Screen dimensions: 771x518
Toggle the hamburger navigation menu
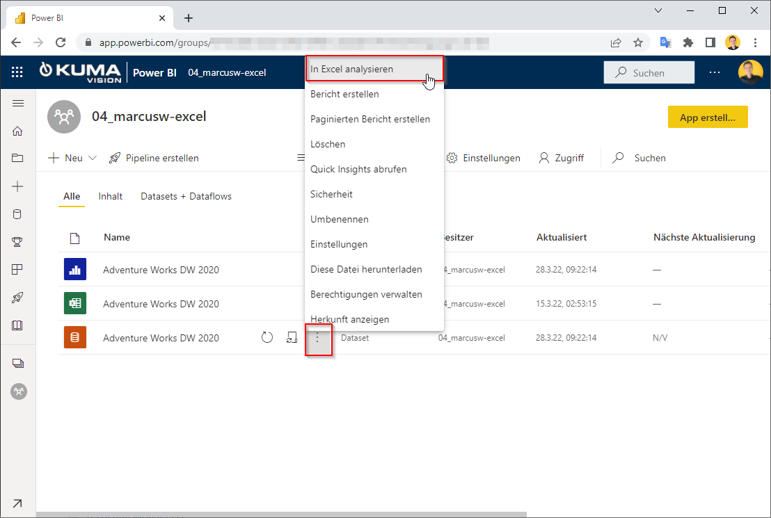[x=18, y=103]
